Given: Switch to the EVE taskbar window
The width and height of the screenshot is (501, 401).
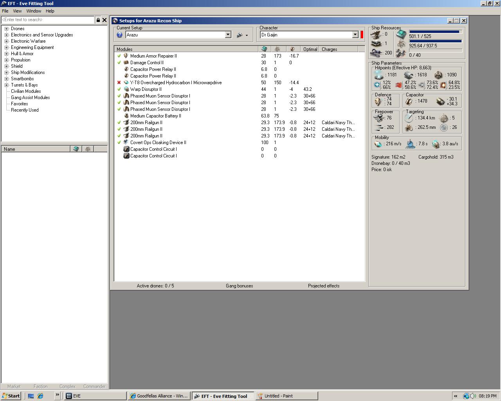Looking at the screenshot, I should pos(96,396).
